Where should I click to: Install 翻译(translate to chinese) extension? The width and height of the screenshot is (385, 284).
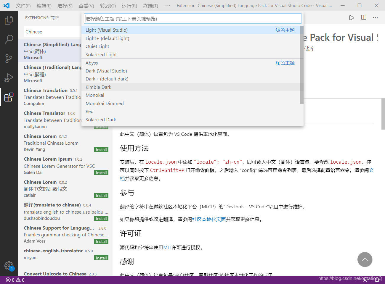pyautogui.click(x=101, y=219)
